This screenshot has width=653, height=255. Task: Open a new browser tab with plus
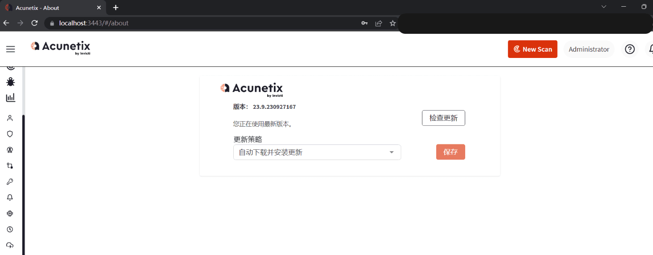pos(116,8)
